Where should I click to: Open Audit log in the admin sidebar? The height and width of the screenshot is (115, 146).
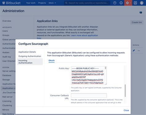6,57
